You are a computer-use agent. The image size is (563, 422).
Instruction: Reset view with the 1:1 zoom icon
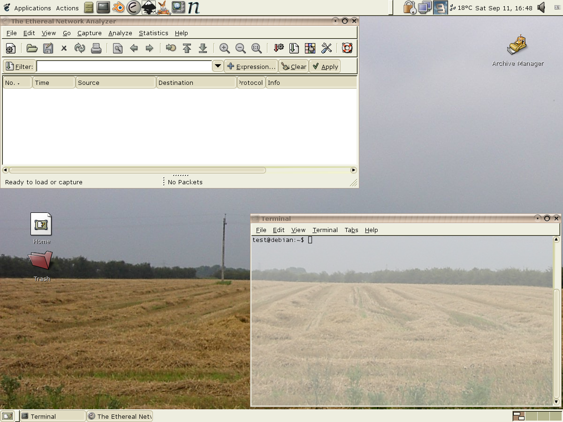(x=257, y=48)
